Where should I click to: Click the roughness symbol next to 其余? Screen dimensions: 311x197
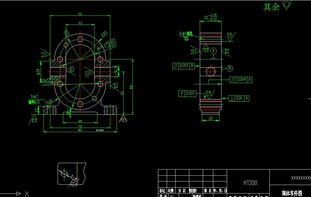point(287,5)
